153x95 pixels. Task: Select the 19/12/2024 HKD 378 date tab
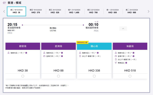point(36,11)
